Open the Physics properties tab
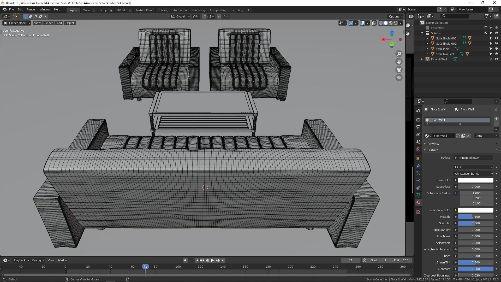 418,180
